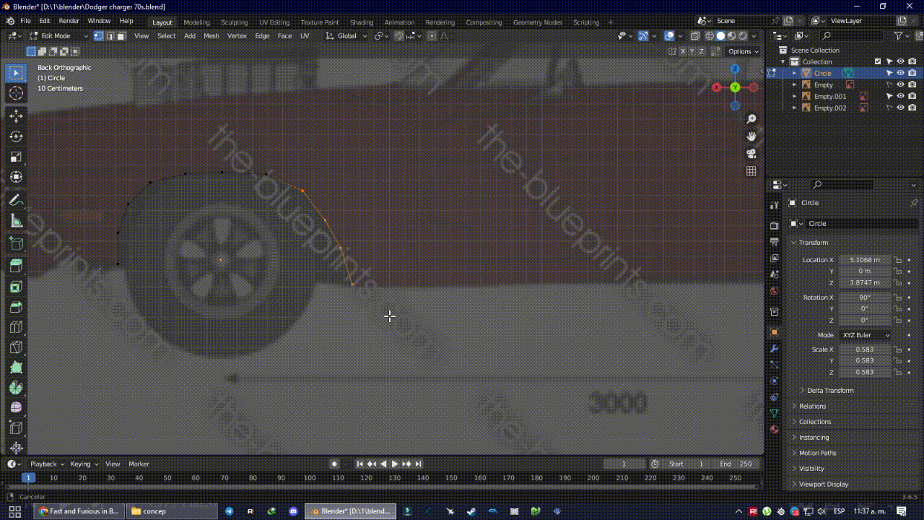Hide Circle object in viewport
The height and width of the screenshot is (520, 924).
point(900,73)
